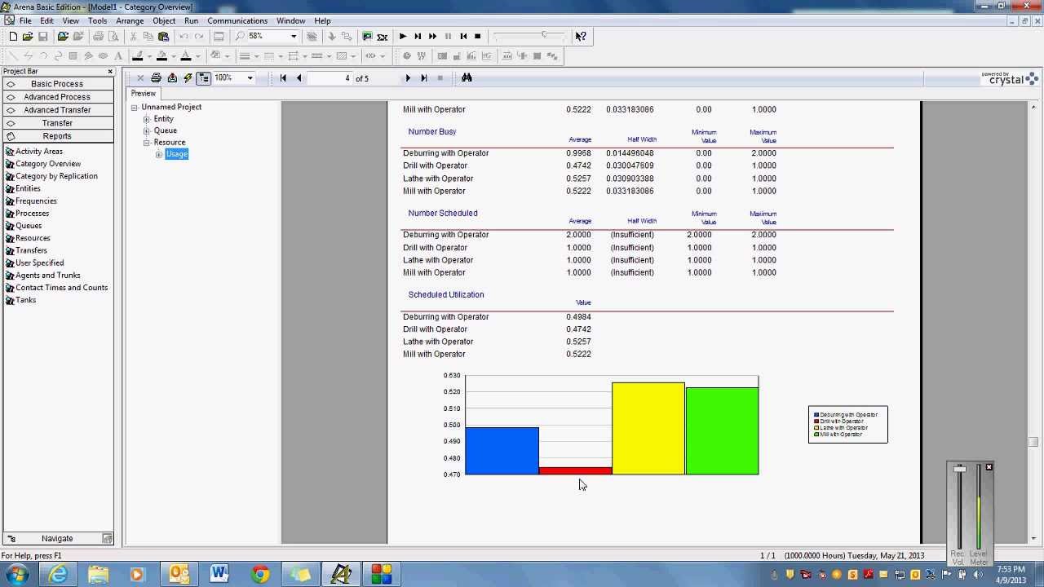Open the Transfer panel
The width and height of the screenshot is (1044, 587).
(57, 123)
